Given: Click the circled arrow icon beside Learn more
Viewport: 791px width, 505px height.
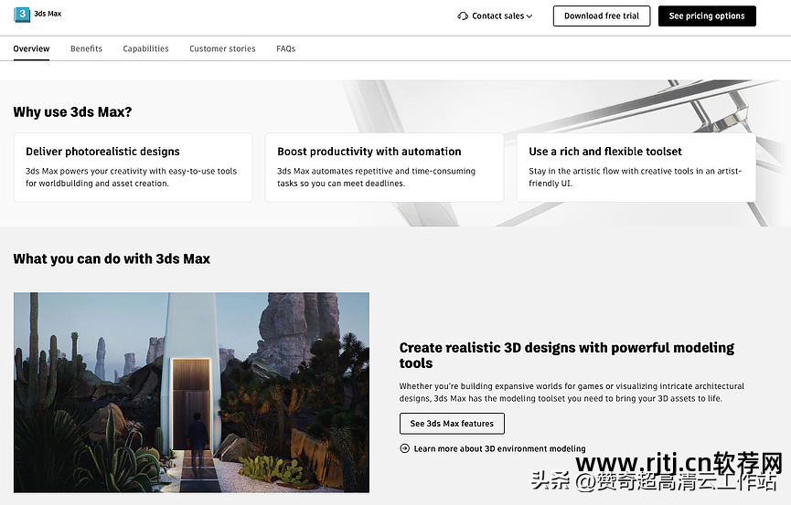Looking at the screenshot, I should click(x=404, y=448).
